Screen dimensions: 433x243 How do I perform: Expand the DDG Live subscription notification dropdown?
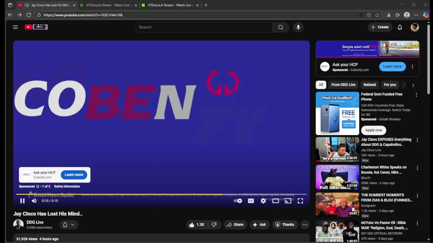pyautogui.click(x=69, y=225)
